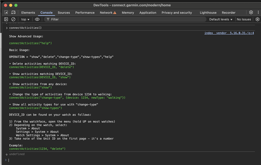Open the Network tab

(106, 13)
